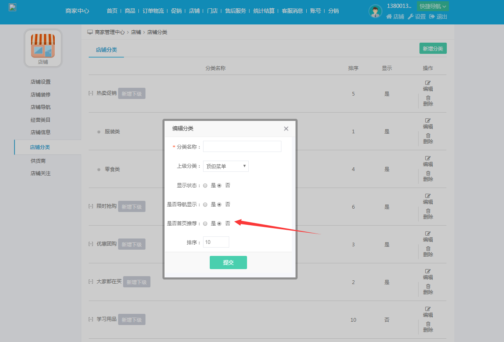
Task: Click the store shop icon in sidebar
Action: [43, 46]
